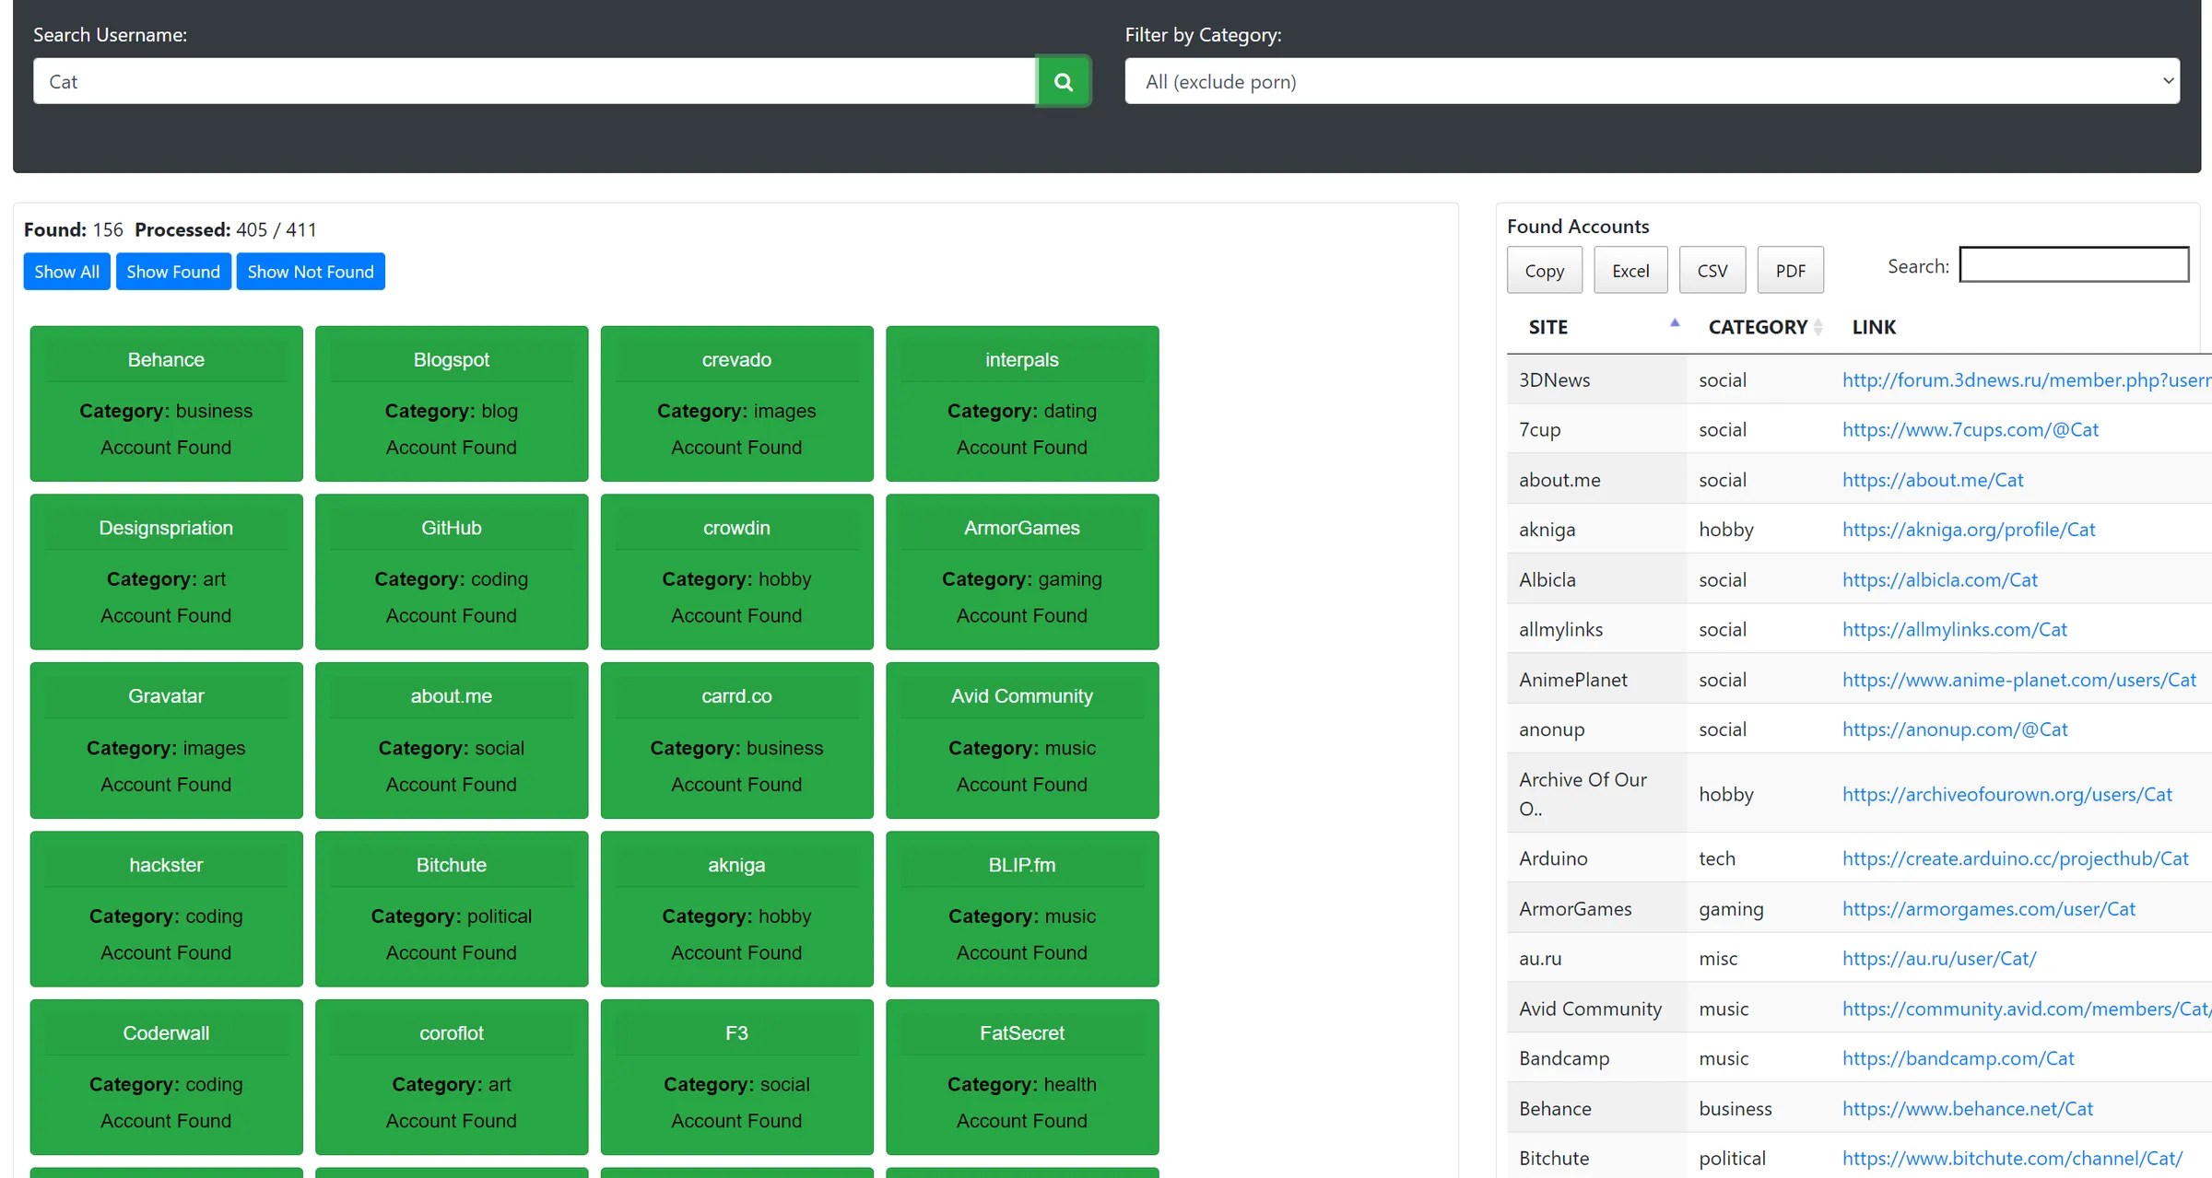Export found accounts as PDF
The height and width of the screenshot is (1178, 2212).
[x=1791, y=270]
